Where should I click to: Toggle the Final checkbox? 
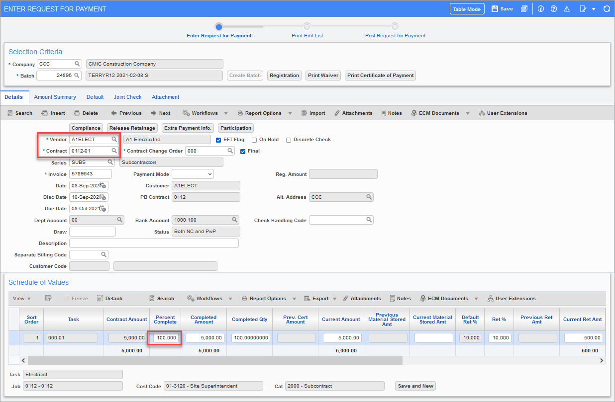pos(243,151)
